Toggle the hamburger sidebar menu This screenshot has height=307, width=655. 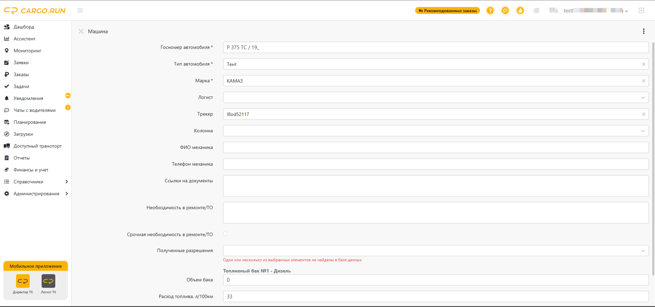pos(80,11)
